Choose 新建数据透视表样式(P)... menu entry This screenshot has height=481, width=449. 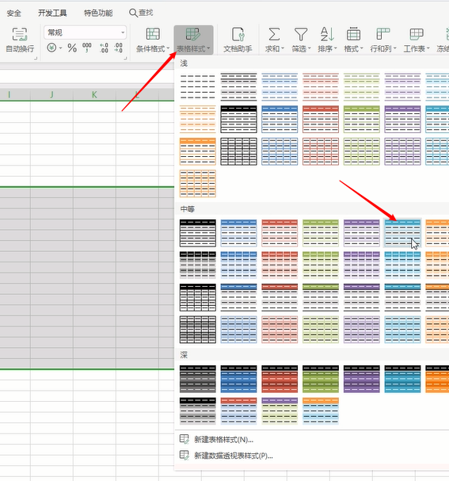[234, 456]
